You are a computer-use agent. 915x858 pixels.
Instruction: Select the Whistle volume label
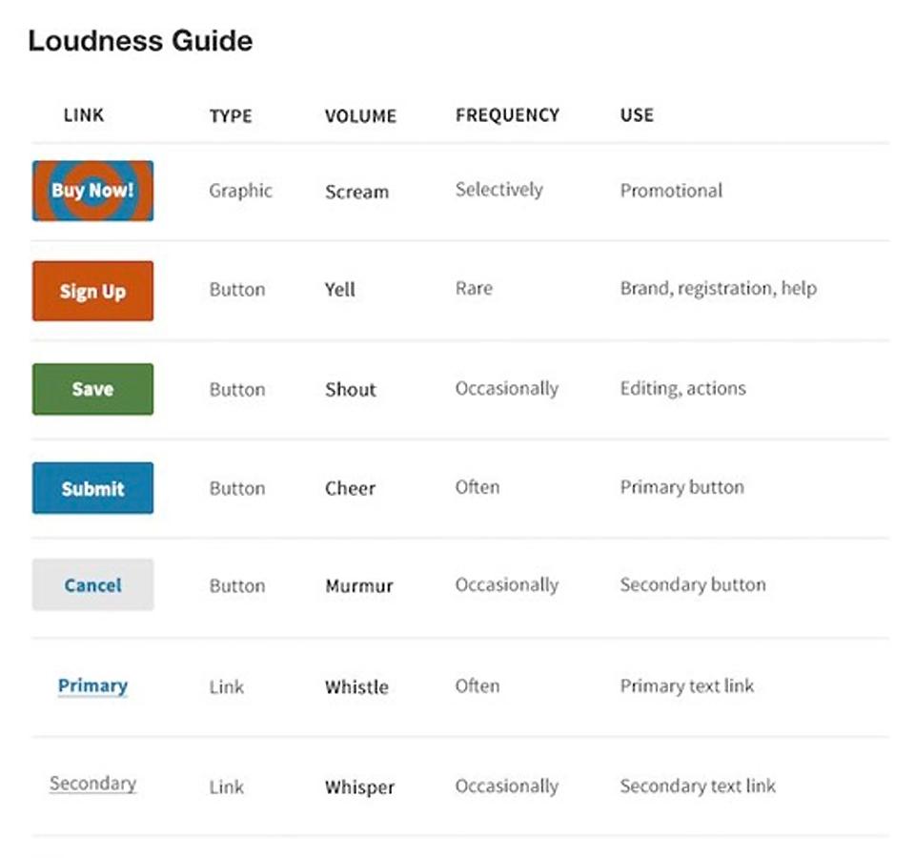[356, 687]
